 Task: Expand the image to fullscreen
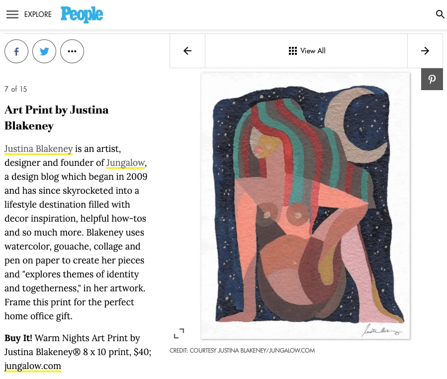tap(179, 333)
